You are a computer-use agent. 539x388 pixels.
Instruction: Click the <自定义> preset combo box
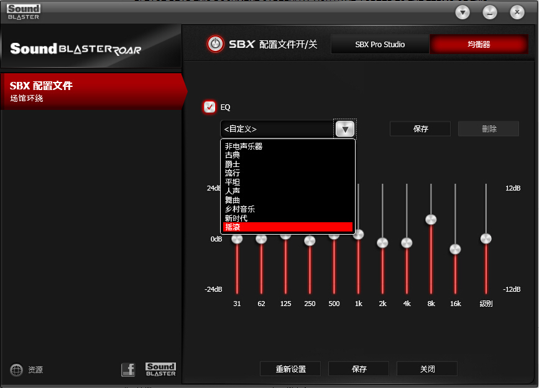277,129
